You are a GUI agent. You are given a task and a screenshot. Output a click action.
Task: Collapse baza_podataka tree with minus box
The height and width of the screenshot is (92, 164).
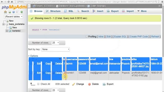click(4, 24)
